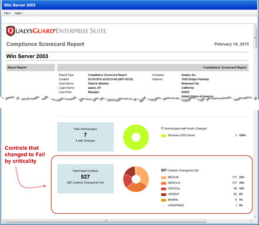Click the CRITICAL legend color swatch
The image size is (259, 225).
pyautogui.click(x=164, y=189)
